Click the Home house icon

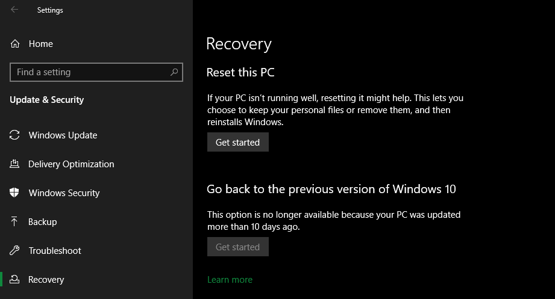tap(15, 44)
